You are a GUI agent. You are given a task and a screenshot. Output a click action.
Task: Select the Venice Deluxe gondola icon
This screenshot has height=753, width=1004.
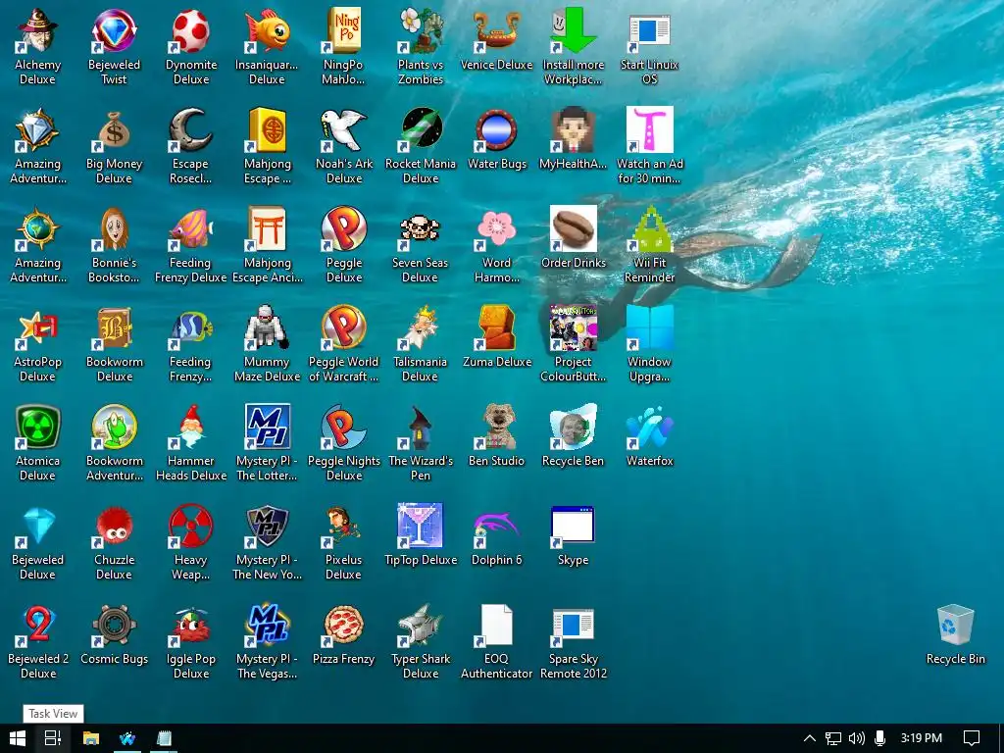(497, 30)
